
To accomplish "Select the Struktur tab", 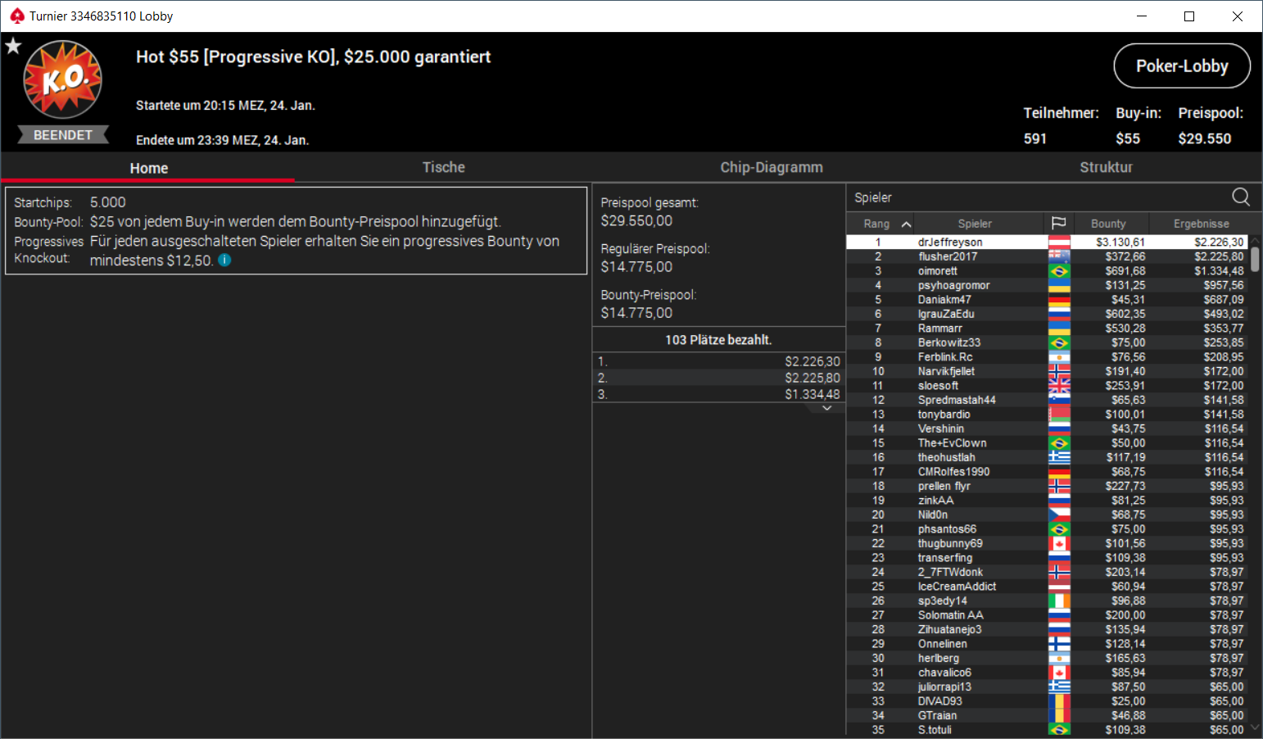I will point(1106,167).
